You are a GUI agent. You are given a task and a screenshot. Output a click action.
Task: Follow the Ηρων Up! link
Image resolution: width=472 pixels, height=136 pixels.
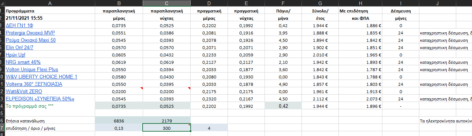(16, 55)
